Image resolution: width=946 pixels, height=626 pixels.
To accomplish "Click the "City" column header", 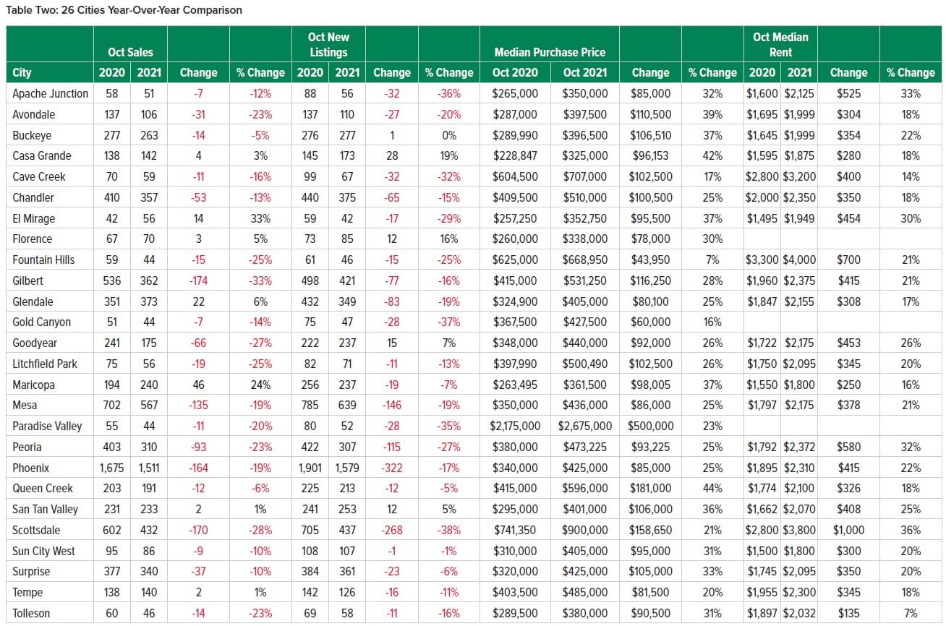I will 22,72.
